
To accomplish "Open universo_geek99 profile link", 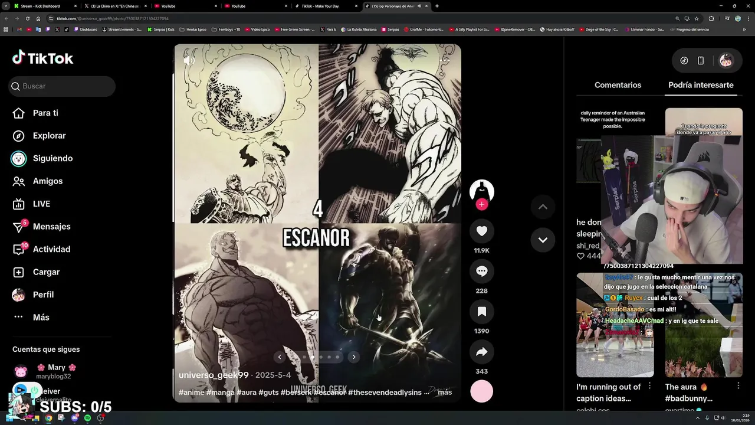I will (214, 375).
